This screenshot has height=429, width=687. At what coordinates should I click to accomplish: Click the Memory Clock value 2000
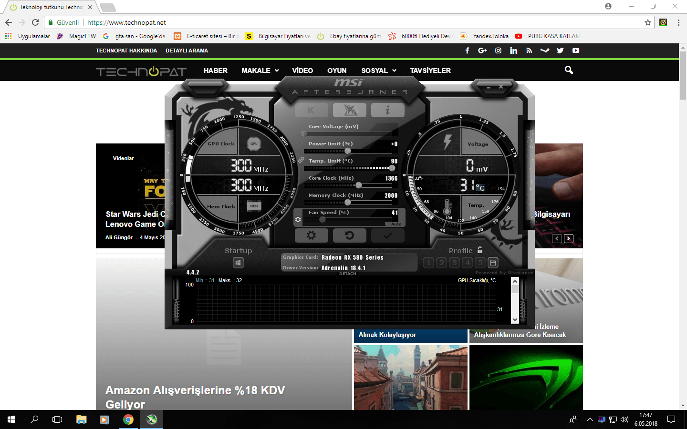[391, 195]
